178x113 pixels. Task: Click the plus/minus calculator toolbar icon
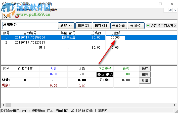pos(5,16)
